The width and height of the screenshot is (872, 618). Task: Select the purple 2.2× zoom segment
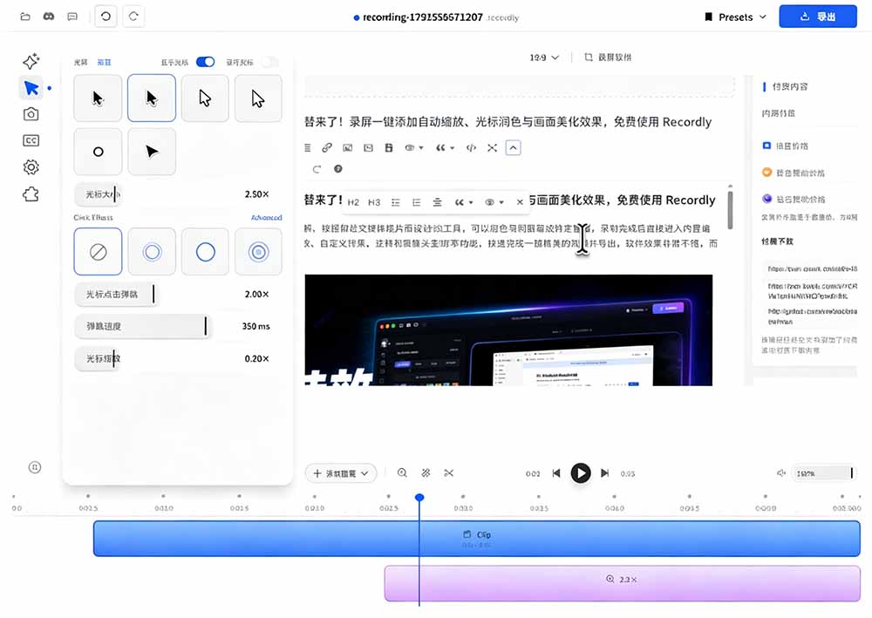(623, 583)
